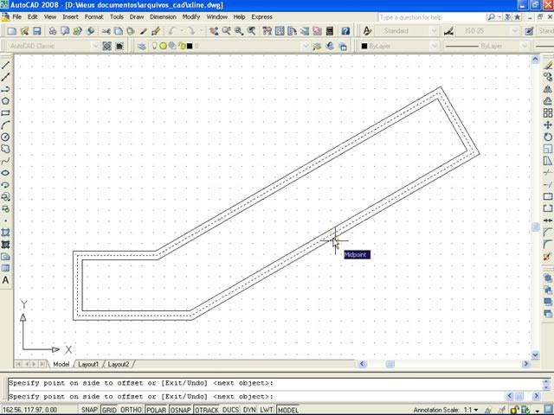
Task: Select the Move tool
Action: [x=548, y=124]
